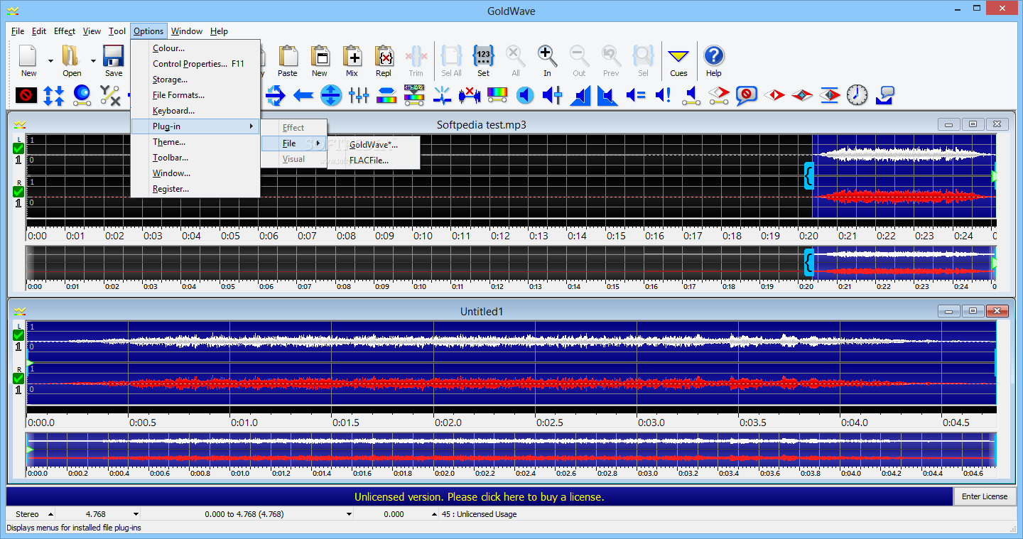This screenshot has height=539, width=1023.
Task: Open the selection range dropdown in status bar
Action: [x=349, y=514]
